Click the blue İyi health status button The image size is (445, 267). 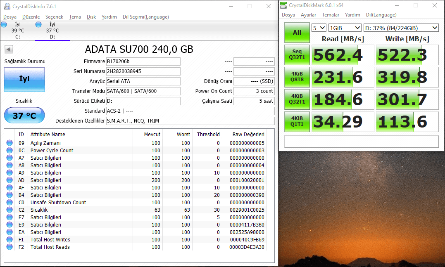24,79
